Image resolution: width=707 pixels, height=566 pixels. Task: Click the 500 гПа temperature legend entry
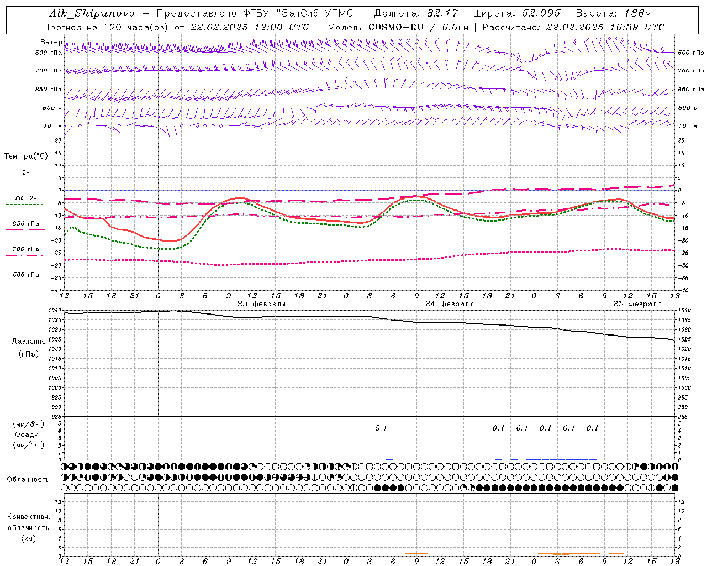pos(26,275)
